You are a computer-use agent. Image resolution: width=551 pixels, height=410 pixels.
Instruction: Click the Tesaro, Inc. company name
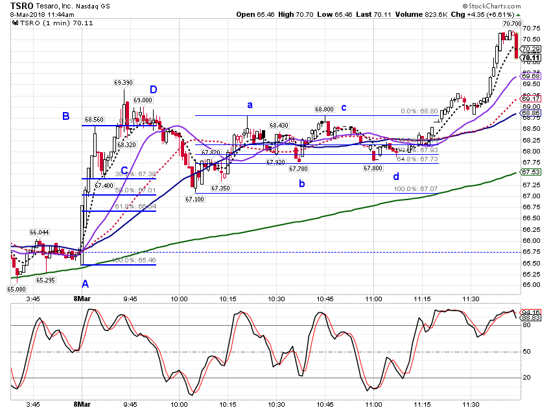point(54,6)
